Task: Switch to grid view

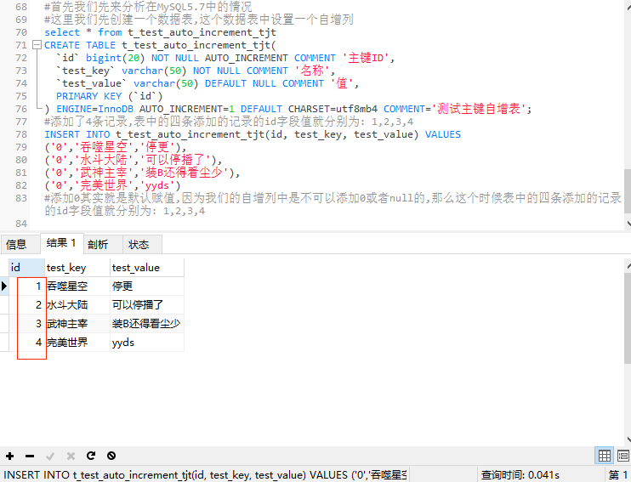Action: tap(604, 456)
